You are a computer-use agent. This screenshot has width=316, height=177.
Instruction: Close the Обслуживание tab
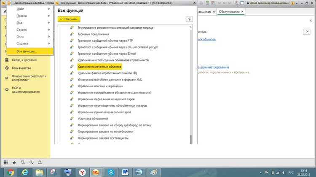tap(242, 12)
